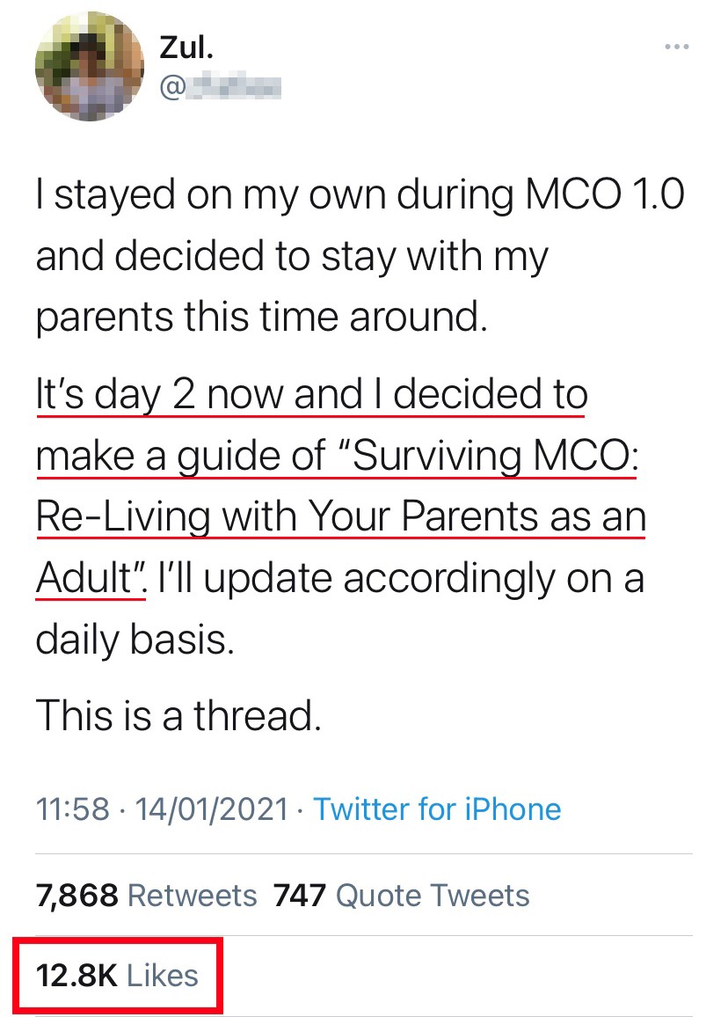Open Zul.'s profile picture
Viewport: 728px width, 1017px height.
pyautogui.click(x=88, y=65)
